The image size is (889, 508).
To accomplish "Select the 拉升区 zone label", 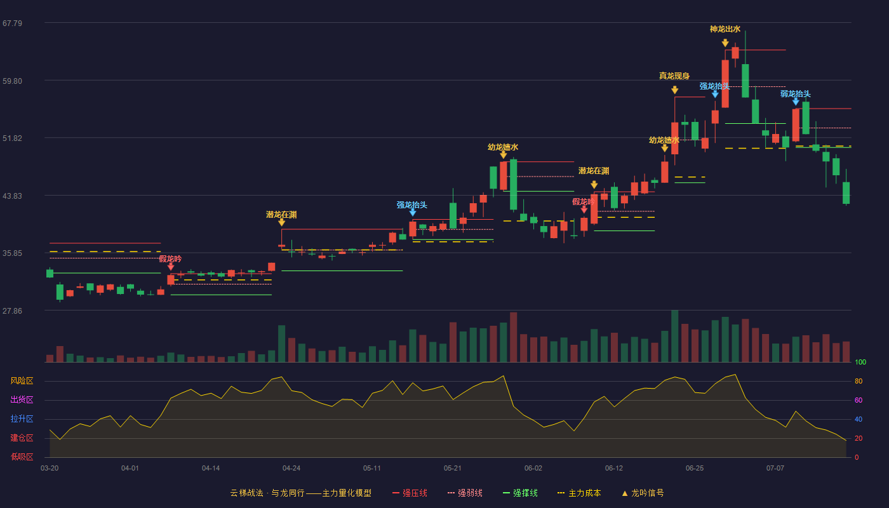I will click(22, 419).
